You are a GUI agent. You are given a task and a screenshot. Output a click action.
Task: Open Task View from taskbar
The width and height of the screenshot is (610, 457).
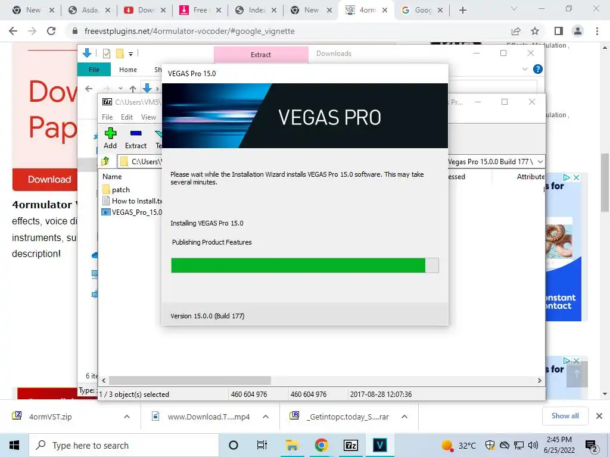(262, 445)
